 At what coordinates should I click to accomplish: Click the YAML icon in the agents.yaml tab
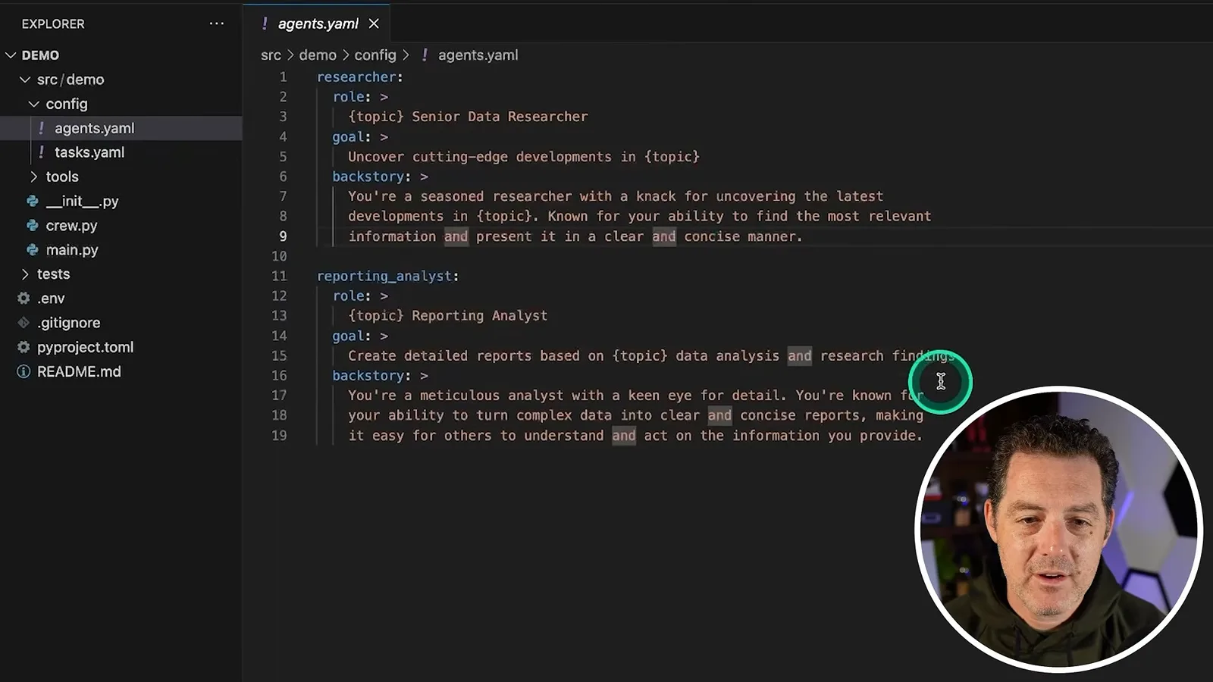[x=265, y=23]
